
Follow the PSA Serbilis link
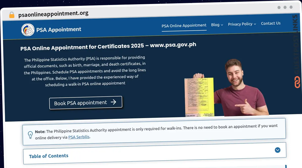[x=79, y=137]
